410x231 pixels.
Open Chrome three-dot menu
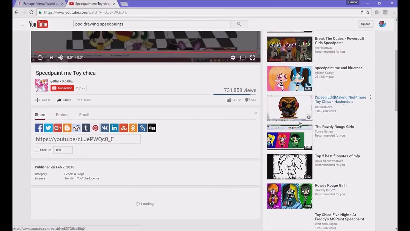(x=394, y=13)
